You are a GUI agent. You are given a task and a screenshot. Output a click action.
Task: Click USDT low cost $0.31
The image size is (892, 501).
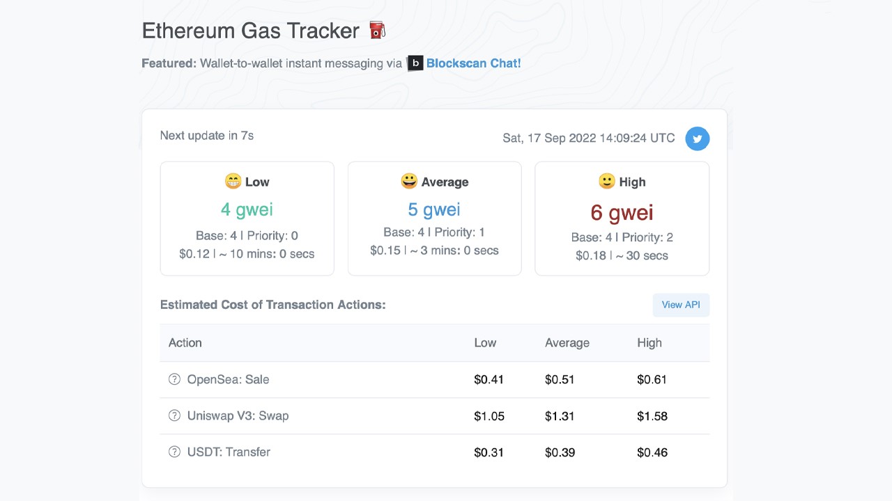pyautogui.click(x=489, y=452)
